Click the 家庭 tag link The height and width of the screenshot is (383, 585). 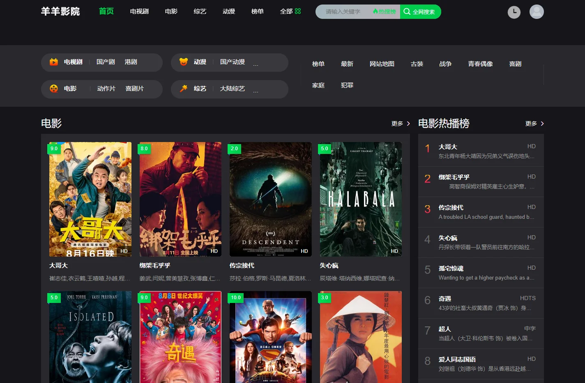[318, 85]
